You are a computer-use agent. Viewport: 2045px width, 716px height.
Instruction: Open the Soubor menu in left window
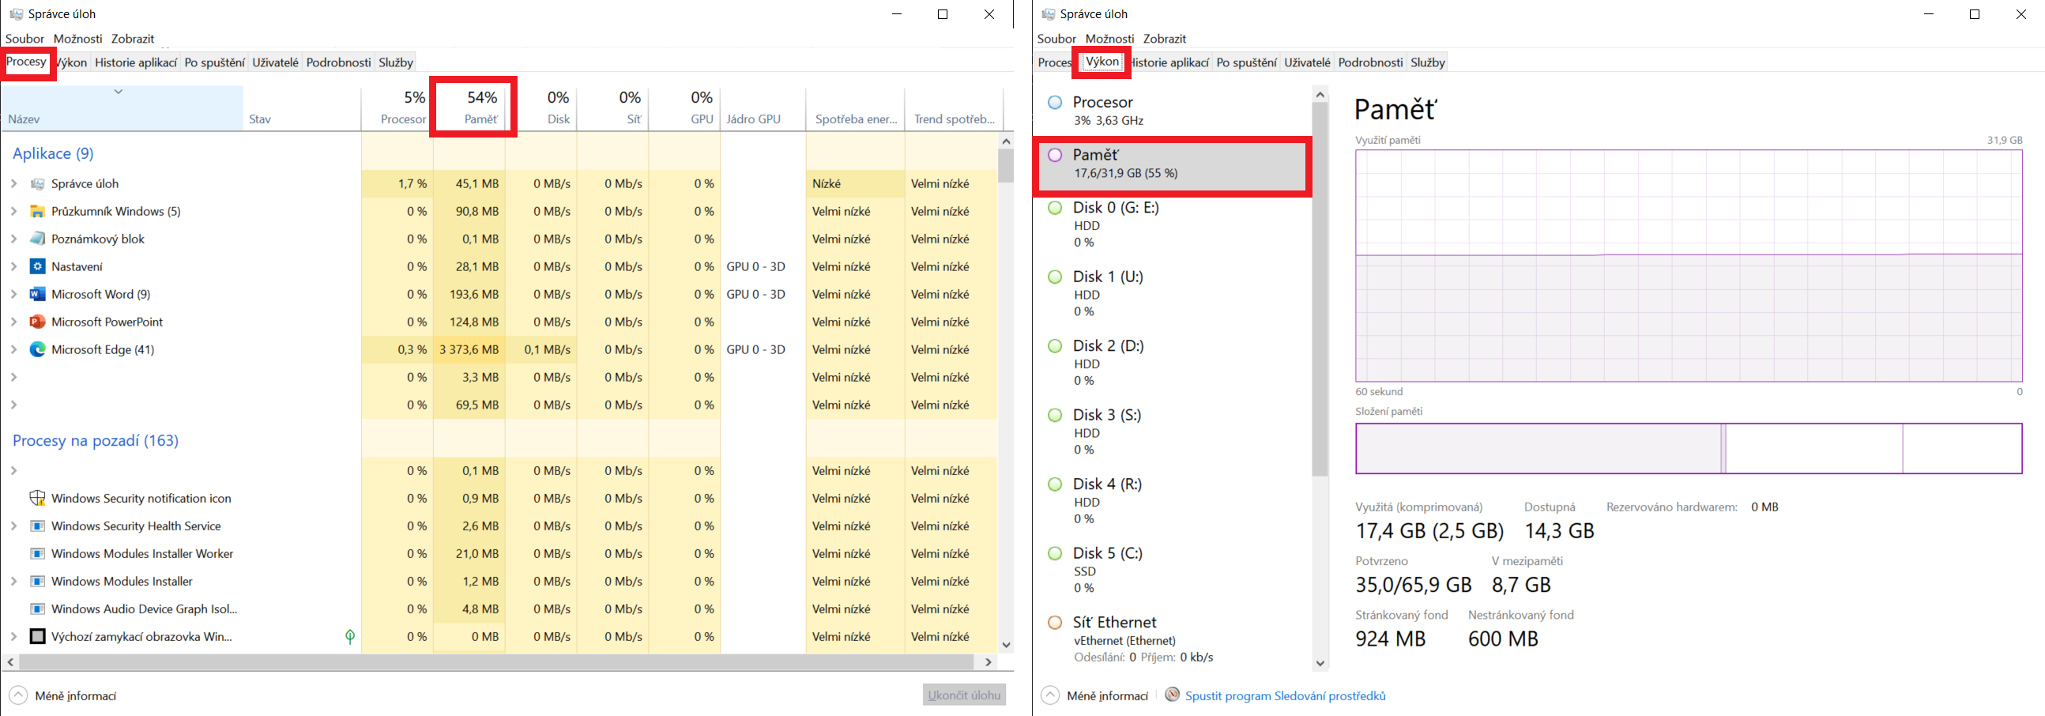pyautogui.click(x=24, y=38)
